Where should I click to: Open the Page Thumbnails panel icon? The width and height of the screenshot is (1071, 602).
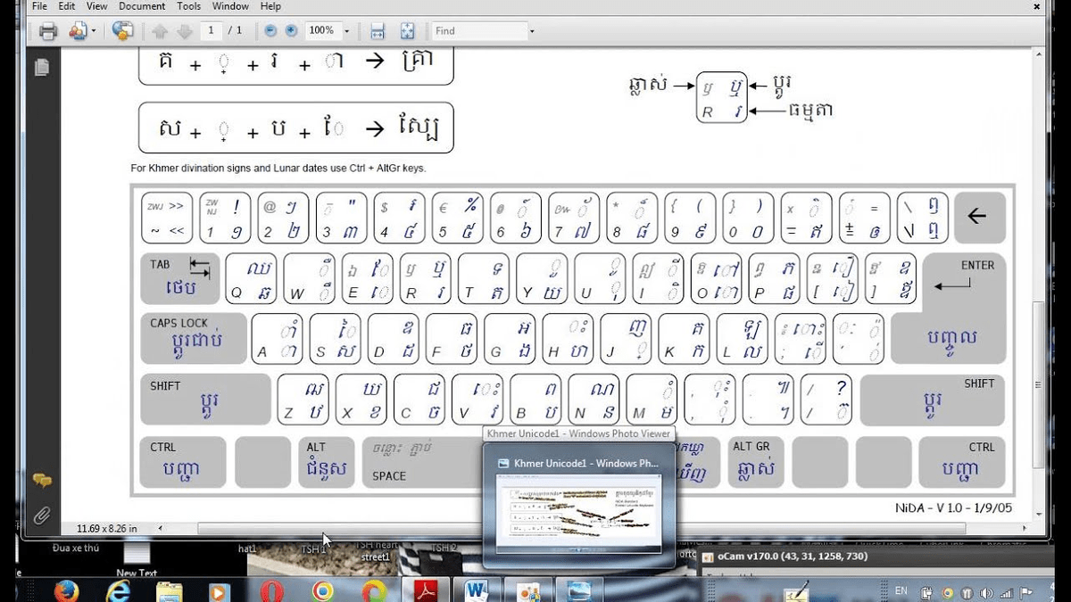coord(41,66)
